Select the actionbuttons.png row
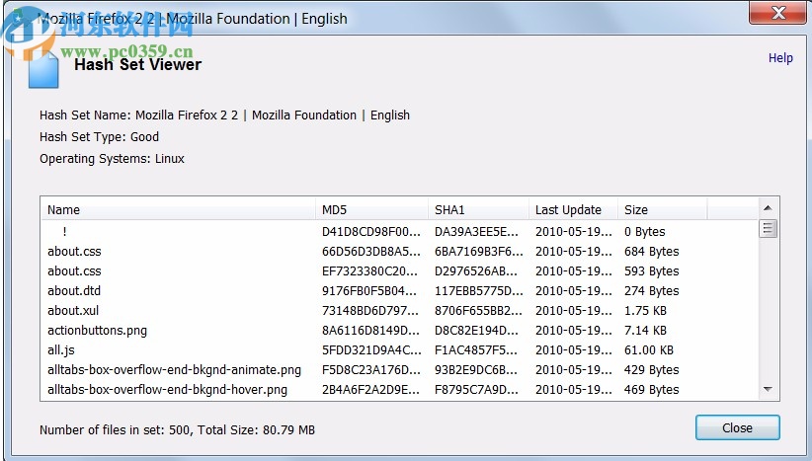Image resolution: width=812 pixels, height=461 pixels. click(x=399, y=330)
